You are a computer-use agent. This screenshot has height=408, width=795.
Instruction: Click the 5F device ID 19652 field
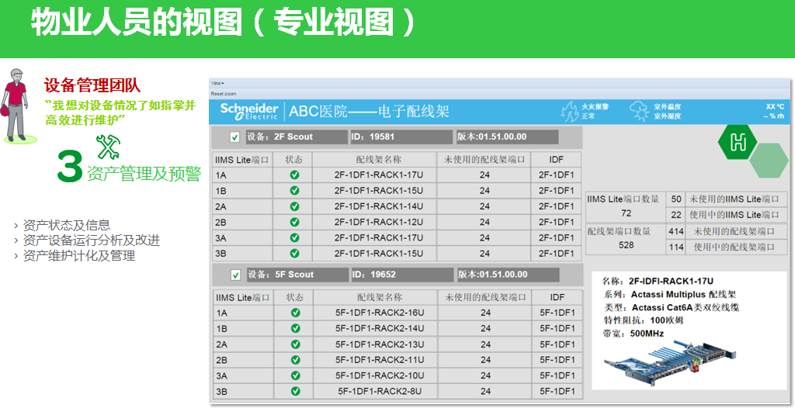pos(399,275)
